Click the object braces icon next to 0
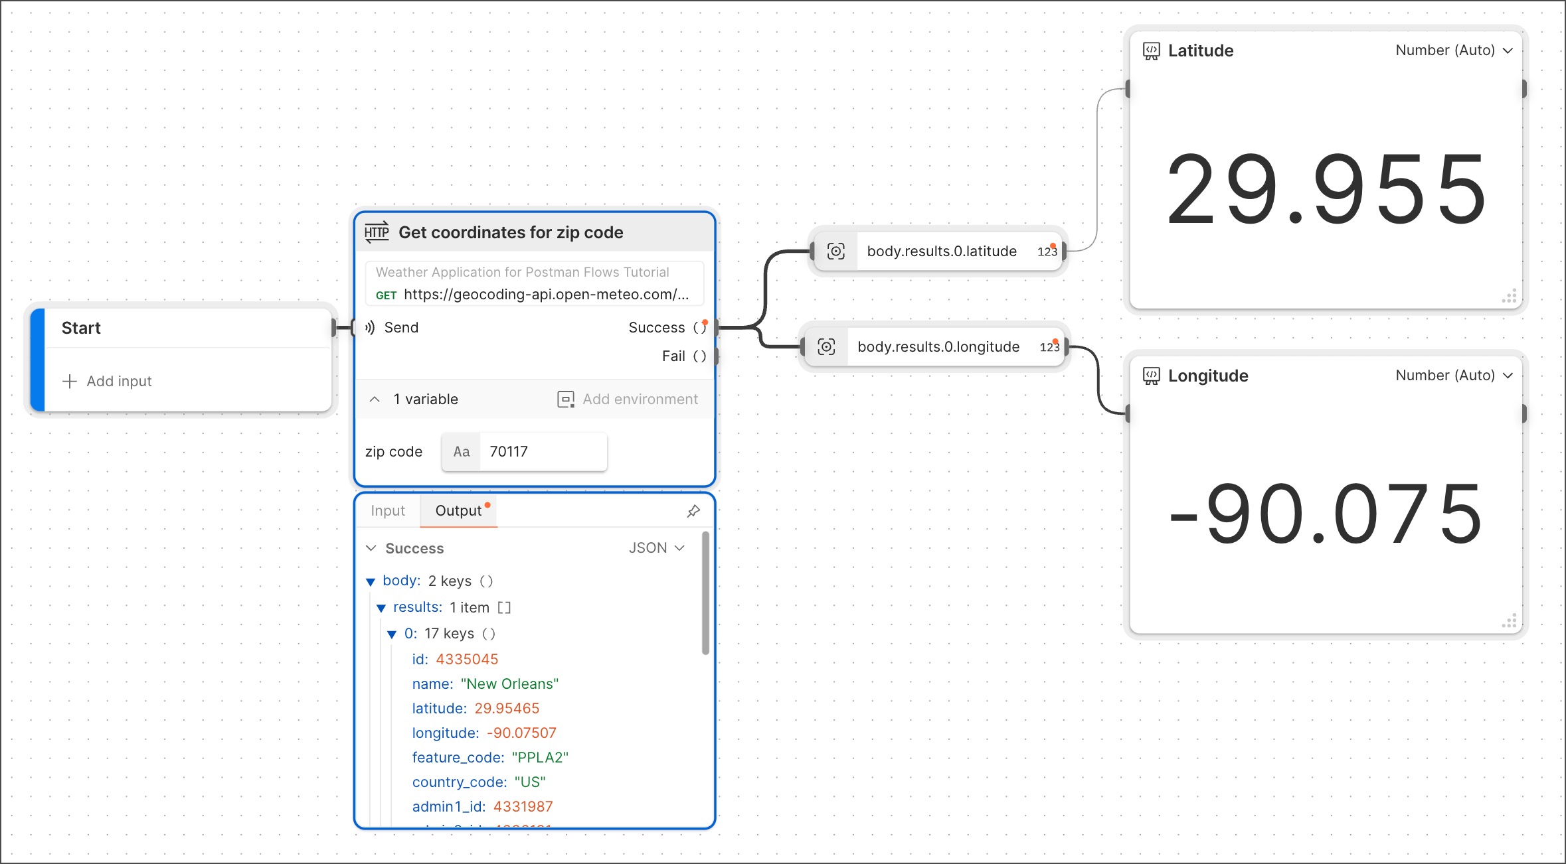The image size is (1566, 864). click(x=489, y=634)
